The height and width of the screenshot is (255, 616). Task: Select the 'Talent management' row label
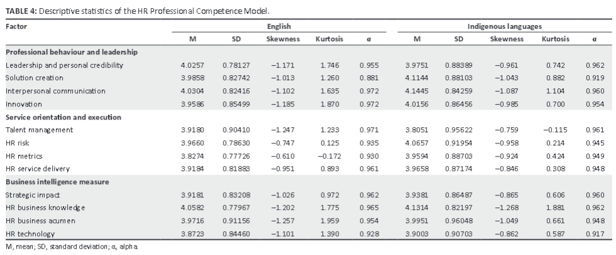39,130
